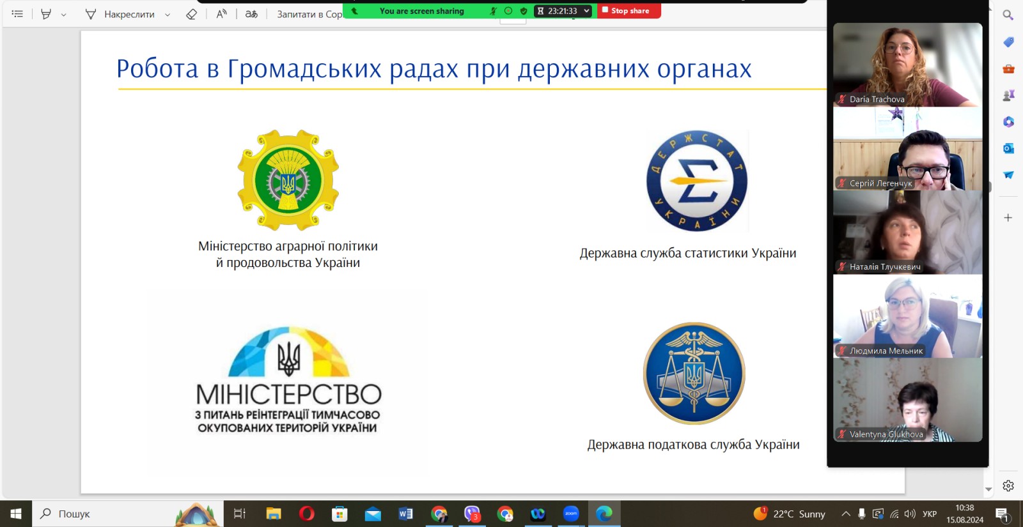Open volume control in system tray
Viewport: 1023px width, 527px height.
point(910,514)
